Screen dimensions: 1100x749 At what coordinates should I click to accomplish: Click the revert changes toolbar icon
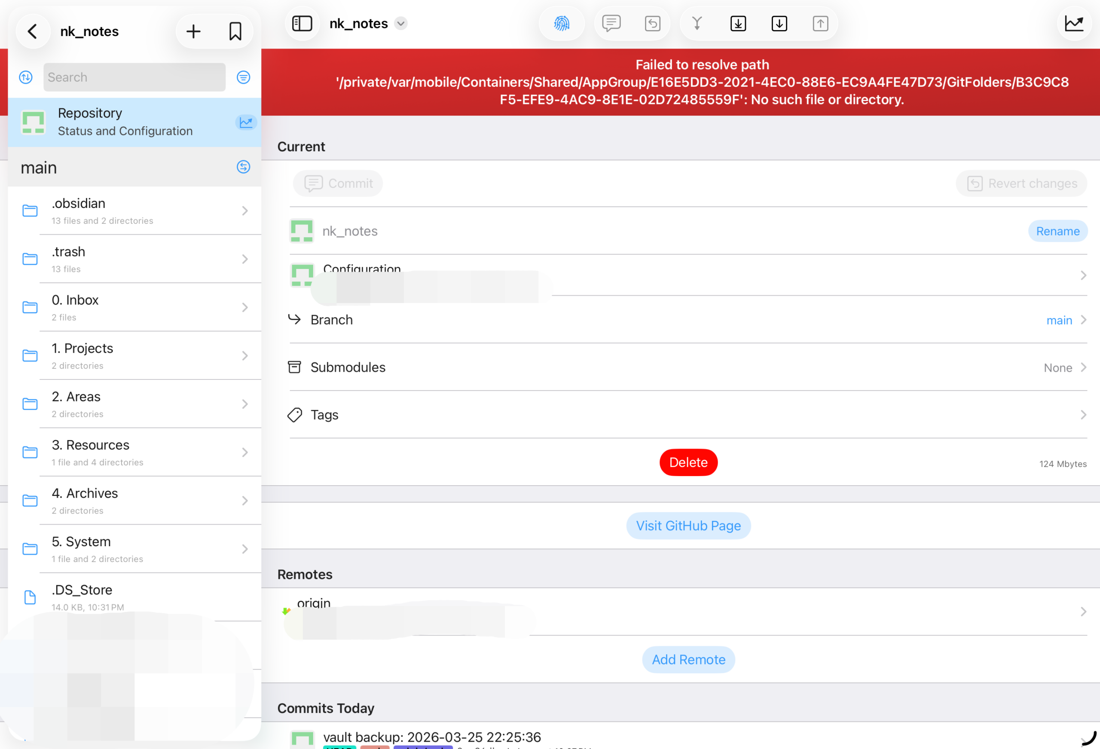[652, 23]
